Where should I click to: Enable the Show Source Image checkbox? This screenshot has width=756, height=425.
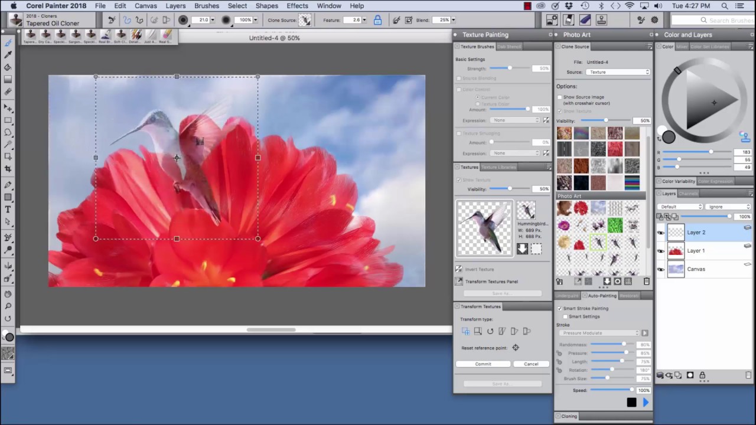(x=560, y=97)
